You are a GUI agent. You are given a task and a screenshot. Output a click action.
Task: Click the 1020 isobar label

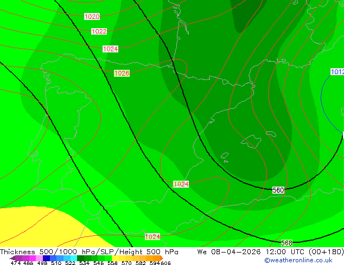(92, 16)
